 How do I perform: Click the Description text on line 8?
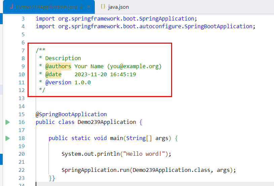pyautogui.click(x=63, y=58)
